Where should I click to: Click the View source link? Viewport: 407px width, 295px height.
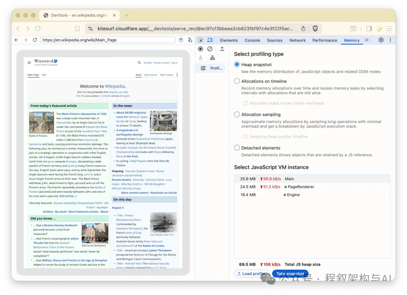tap(150, 75)
